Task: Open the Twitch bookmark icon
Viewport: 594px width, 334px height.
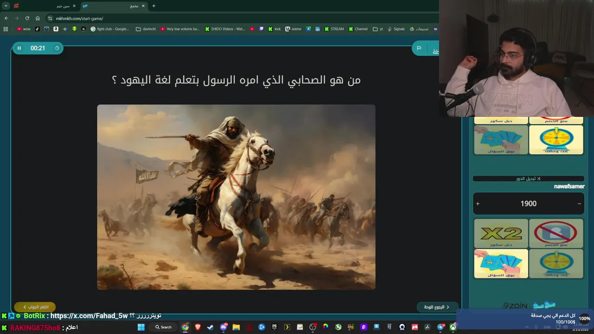Action: tap(261, 29)
